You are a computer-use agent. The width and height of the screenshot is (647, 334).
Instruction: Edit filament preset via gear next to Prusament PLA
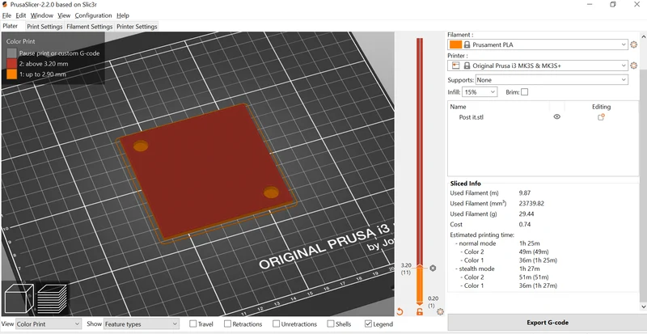(634, 44)
